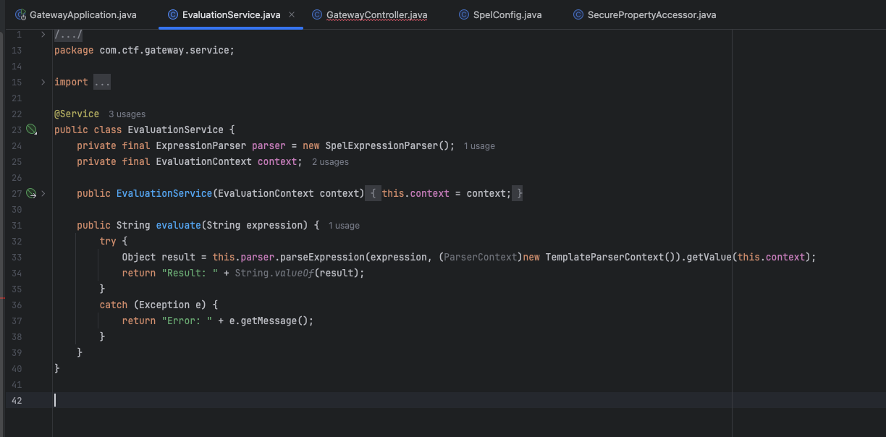Show the 1 usage of parser field
Image resolution: width=886 pixels, height=437 pixels.
tap(479, 146)
